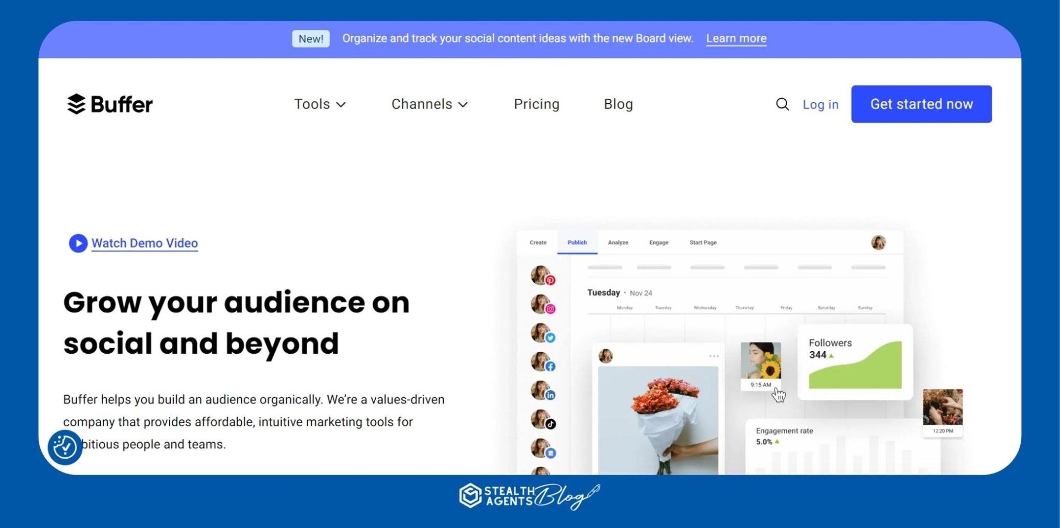Viewport: 1060px width, 528px height.
Task: Expand the Tools dropdown menu
Action: (320, 104)
